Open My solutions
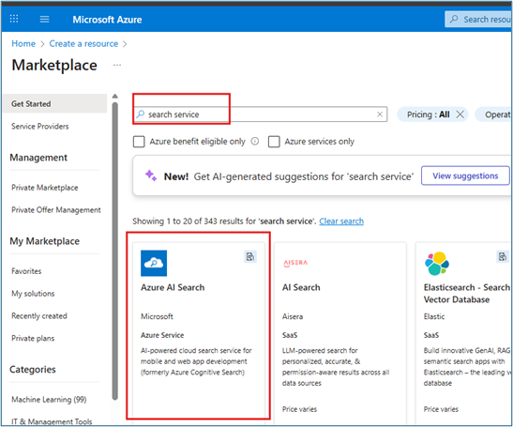The height and width of the screenshot is (427, 513). point(33,294)
